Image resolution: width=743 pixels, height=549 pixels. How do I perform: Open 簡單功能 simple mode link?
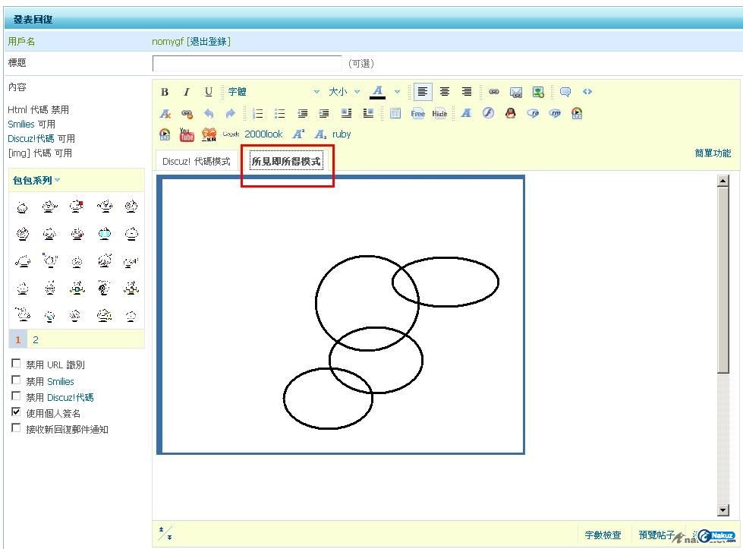[713, 153]
